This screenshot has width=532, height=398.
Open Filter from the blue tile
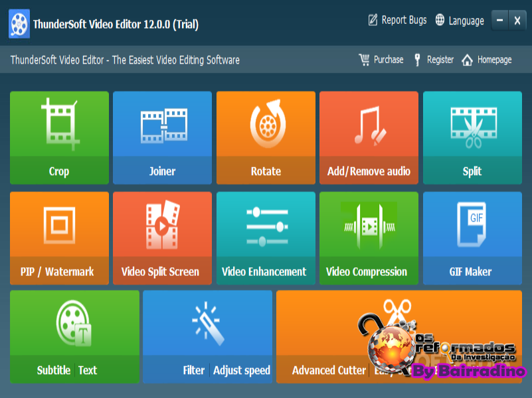click(194, 370)
